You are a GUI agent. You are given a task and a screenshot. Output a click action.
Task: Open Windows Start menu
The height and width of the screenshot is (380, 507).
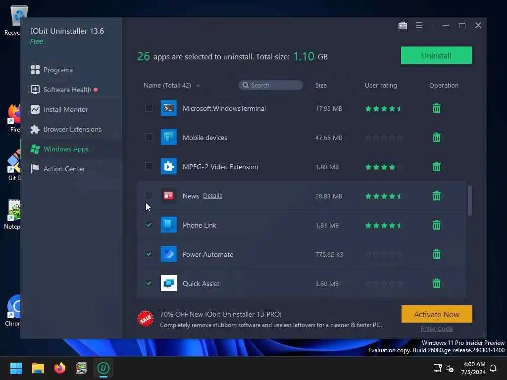[16, 368]
